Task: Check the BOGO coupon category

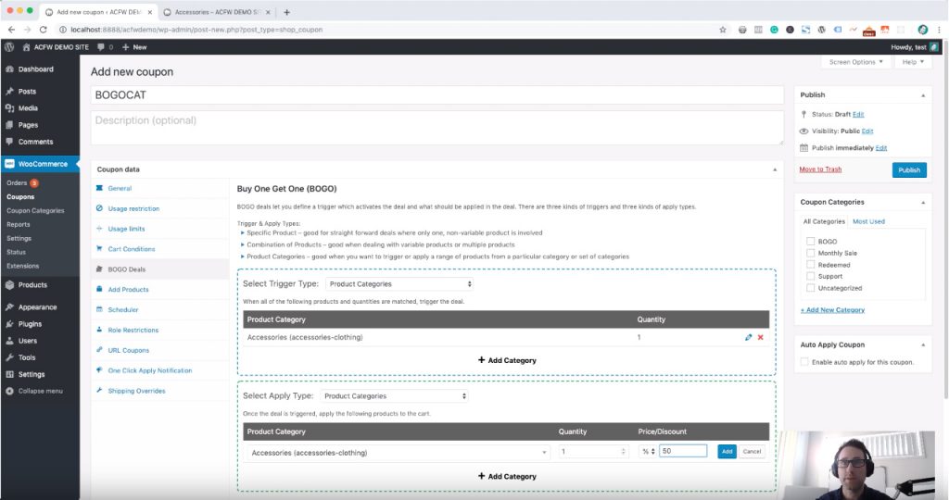Action: (x=810, y=242)
